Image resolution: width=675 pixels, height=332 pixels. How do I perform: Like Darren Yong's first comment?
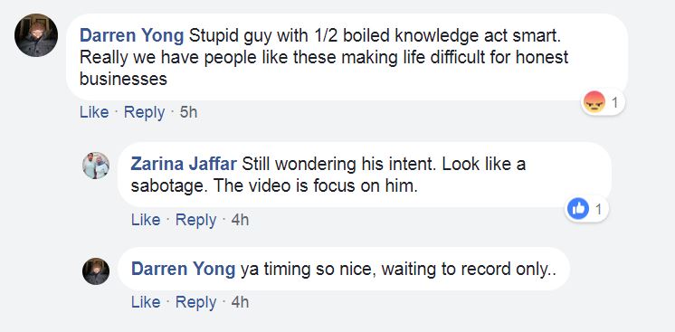pos(94,112)
